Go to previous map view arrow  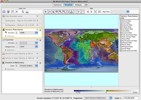[x=88, y=12]
